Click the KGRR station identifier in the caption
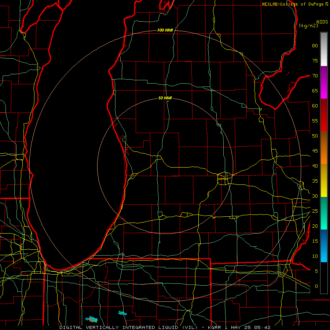The height and width of the screenshot is (330, 330). pos(214,327)
